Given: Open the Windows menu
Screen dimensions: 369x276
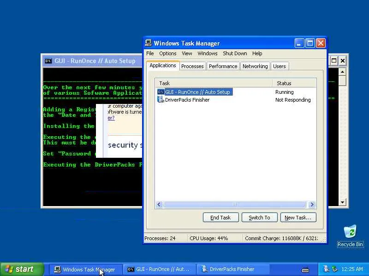Looking at the screenshot, I should tap(207, 53).
